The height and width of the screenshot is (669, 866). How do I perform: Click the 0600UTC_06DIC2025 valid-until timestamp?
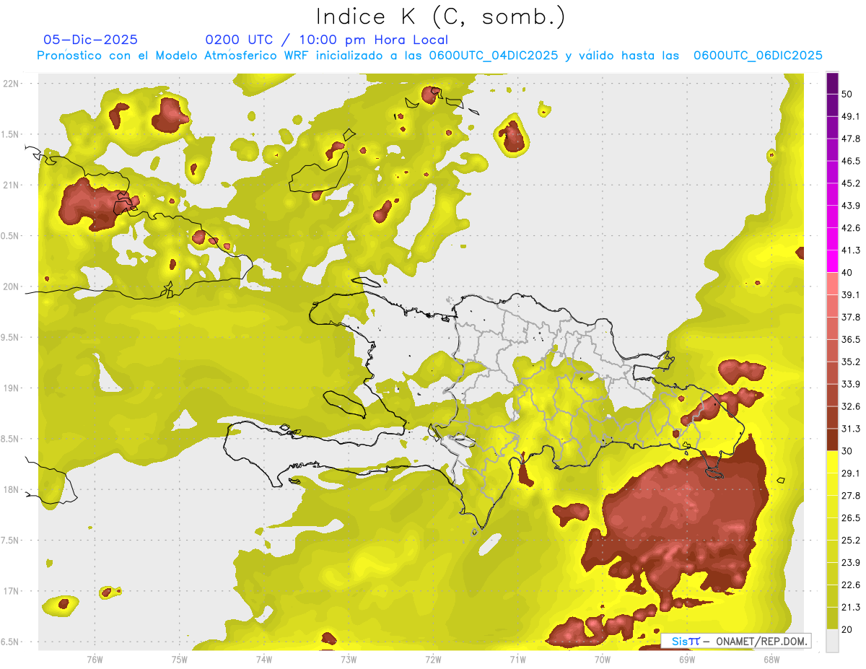point(758,55)
